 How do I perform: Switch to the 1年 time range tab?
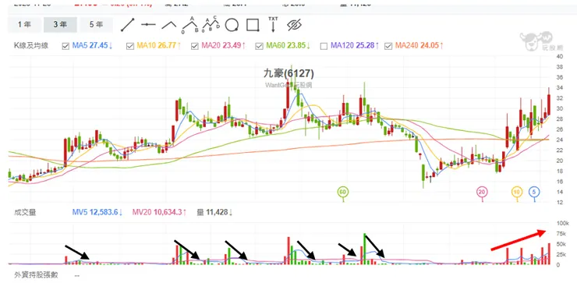pos(25,25)
